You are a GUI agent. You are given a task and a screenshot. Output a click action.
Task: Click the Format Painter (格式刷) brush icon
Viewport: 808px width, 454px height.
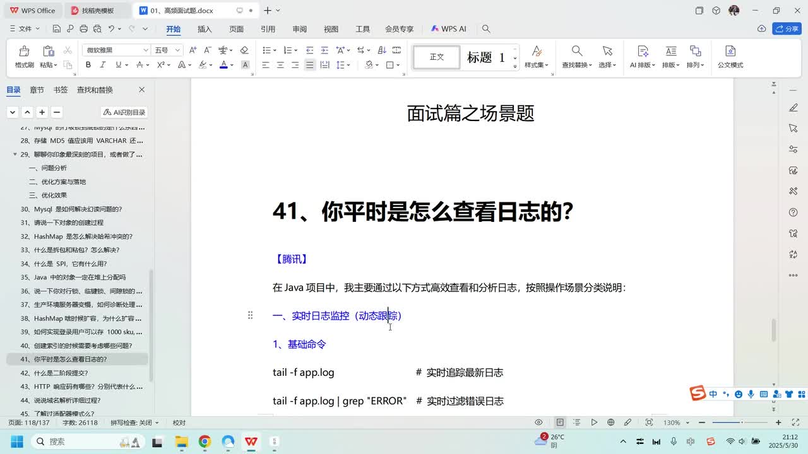pos(24,51)
